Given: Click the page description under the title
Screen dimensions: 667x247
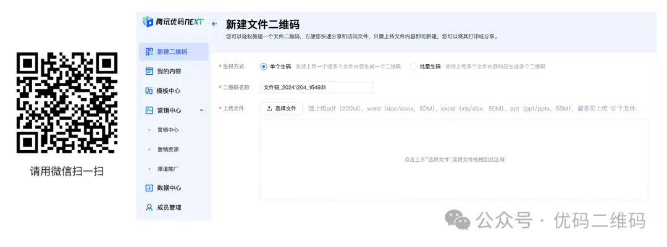Looking at the screenshot, I should point(361,36).
